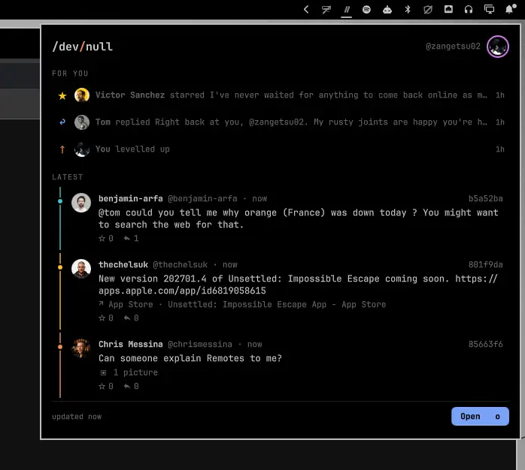Click the crossed-out circle menu bar icon
Viewport: 525px width, 470px height.
coord(428,9)
